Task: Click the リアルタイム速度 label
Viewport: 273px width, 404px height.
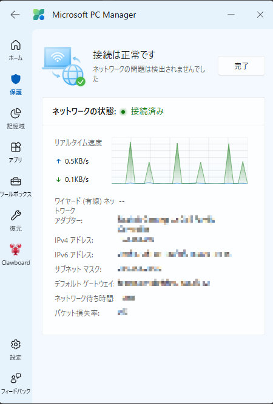Action: [x=78, y=143]
